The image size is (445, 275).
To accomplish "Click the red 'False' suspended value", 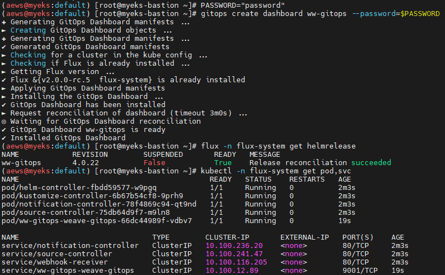I will 154,162.
